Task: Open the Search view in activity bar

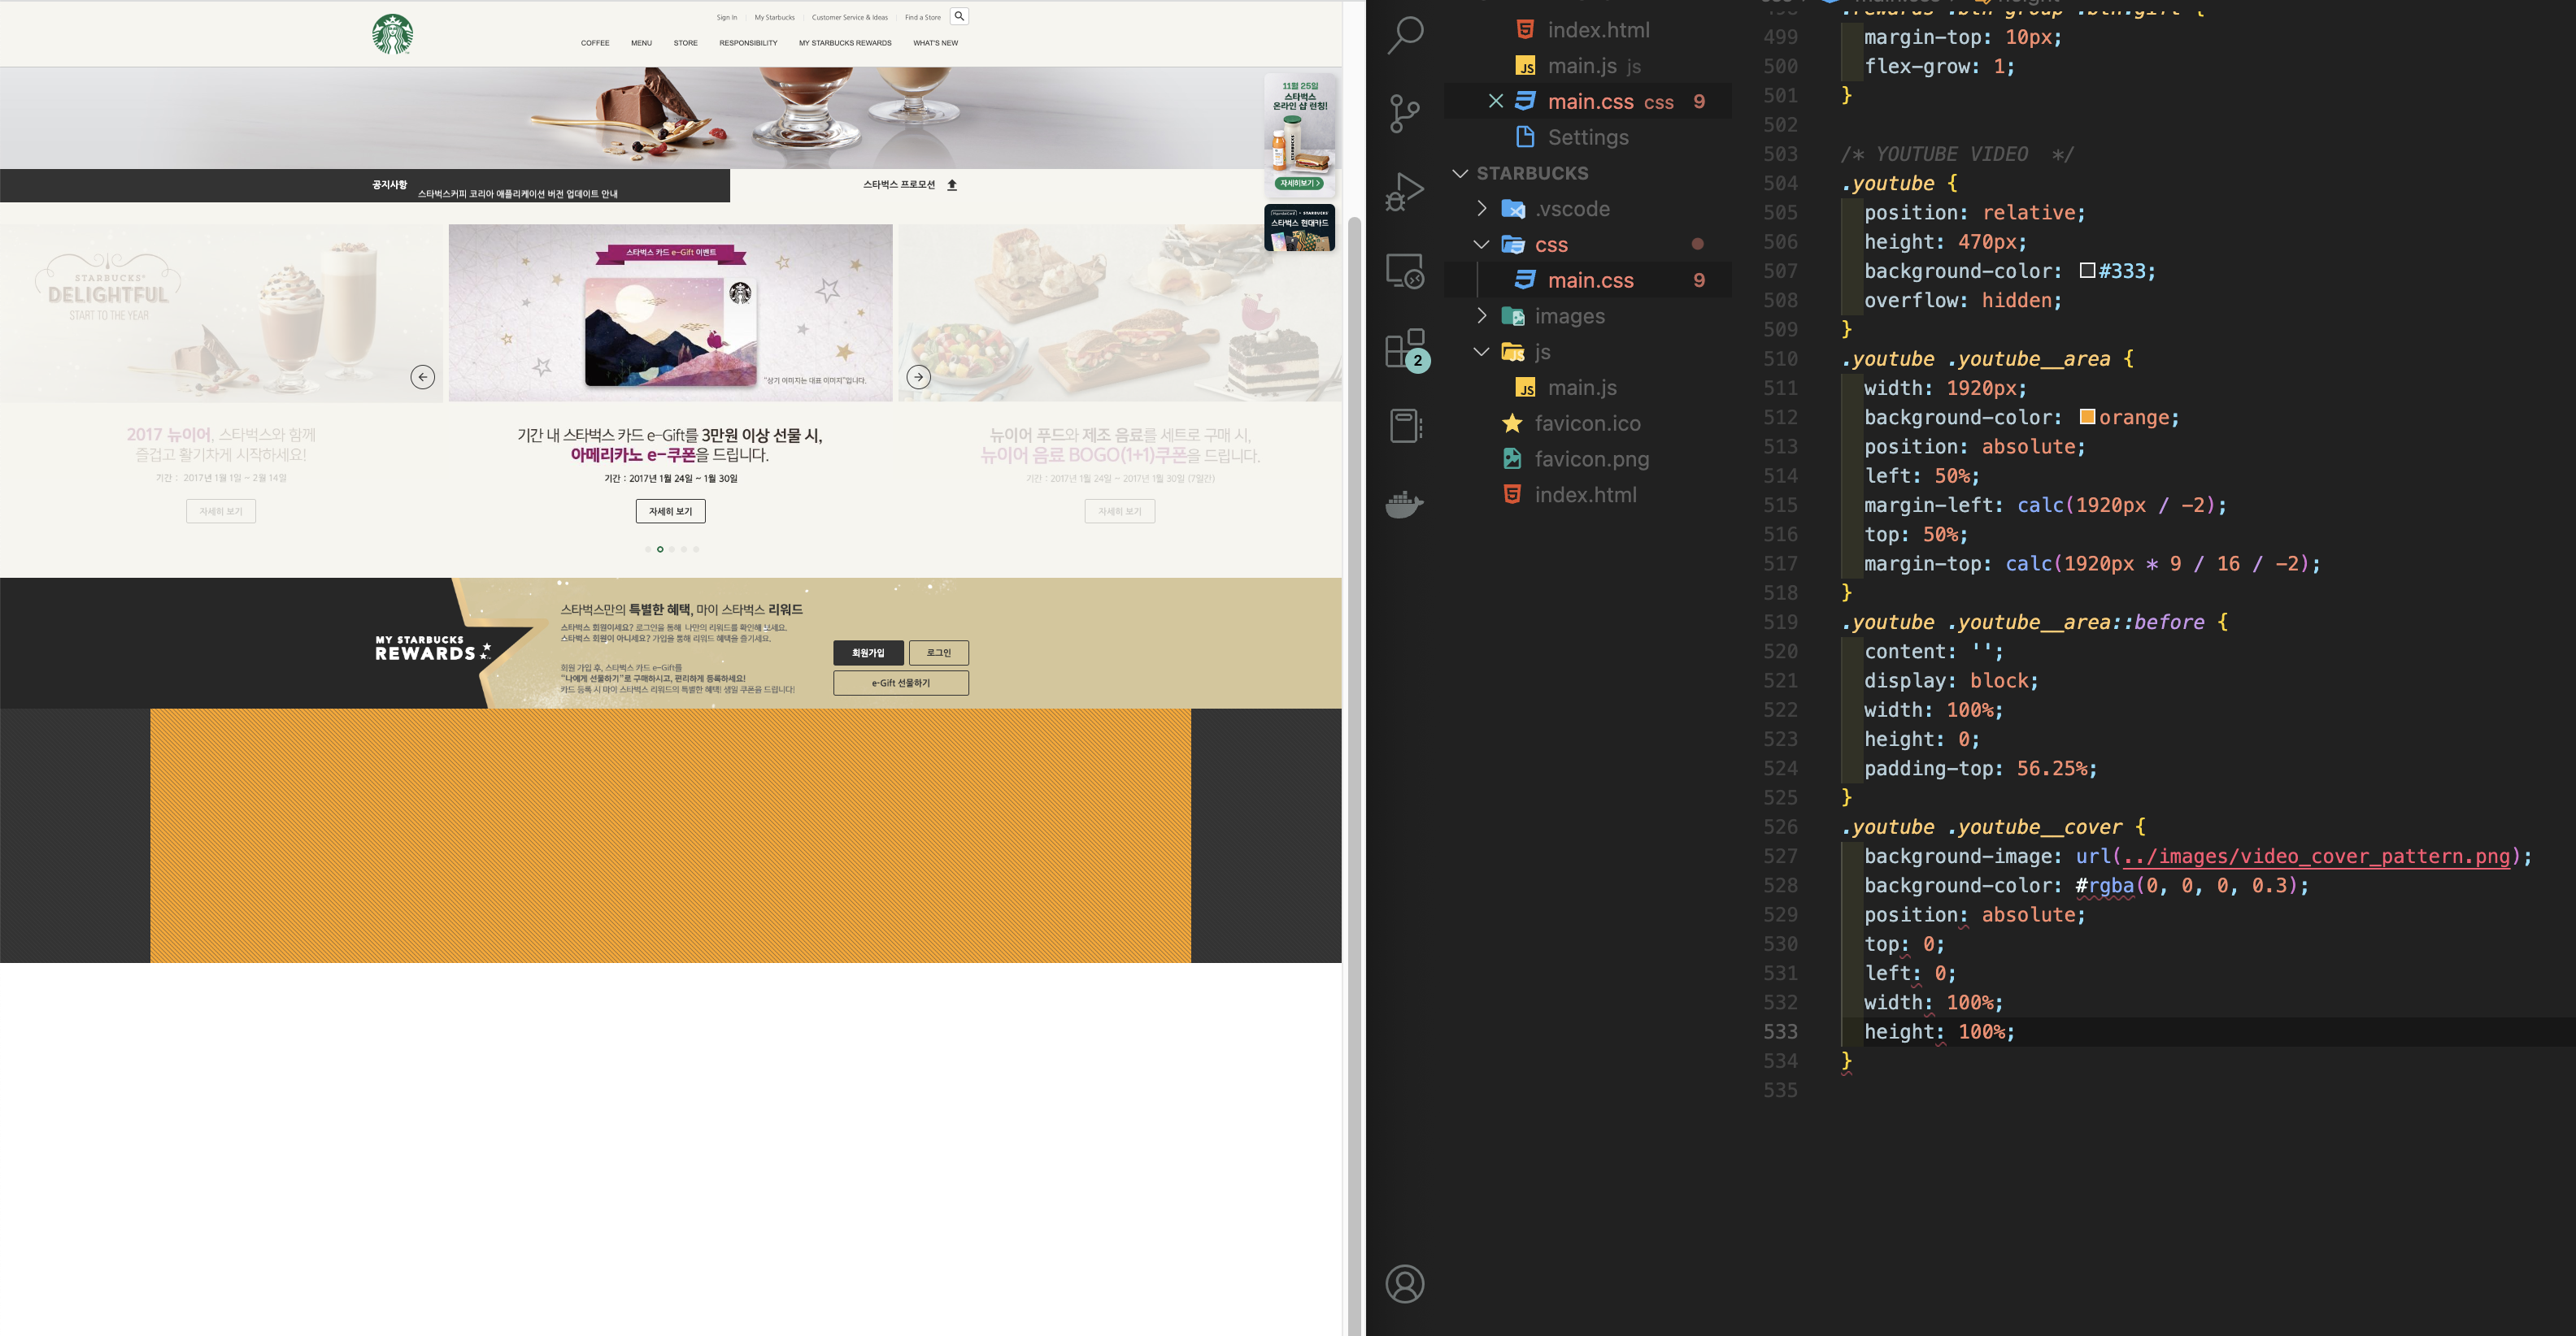Action: [x=1405, y=35]
